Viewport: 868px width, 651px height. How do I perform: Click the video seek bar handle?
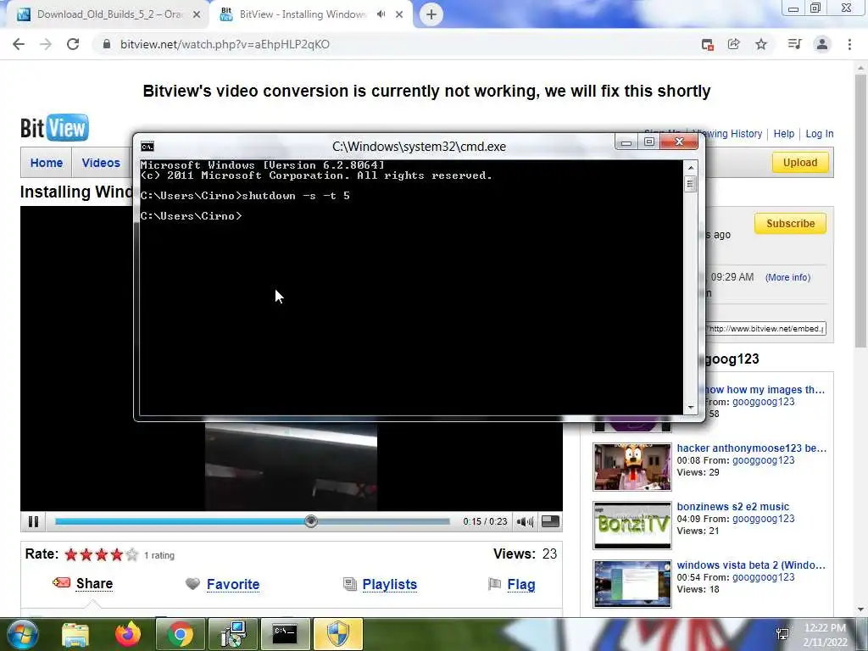pos(311,521)
